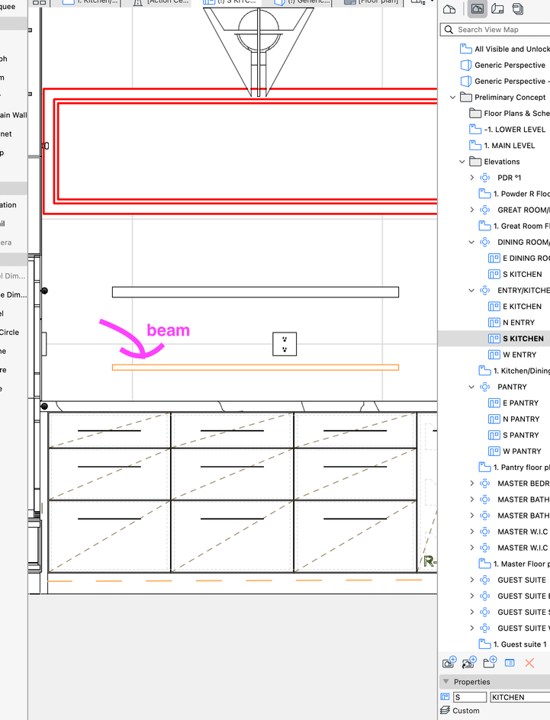Click the Custom layer combination text
This screenshot has height=720, width=550.
point(465,710)
